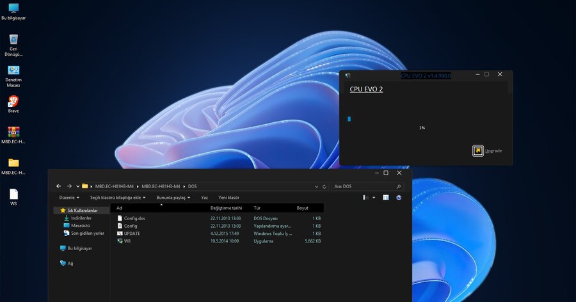Click Yaz in the Explorer toolbar

coord(205,198)
